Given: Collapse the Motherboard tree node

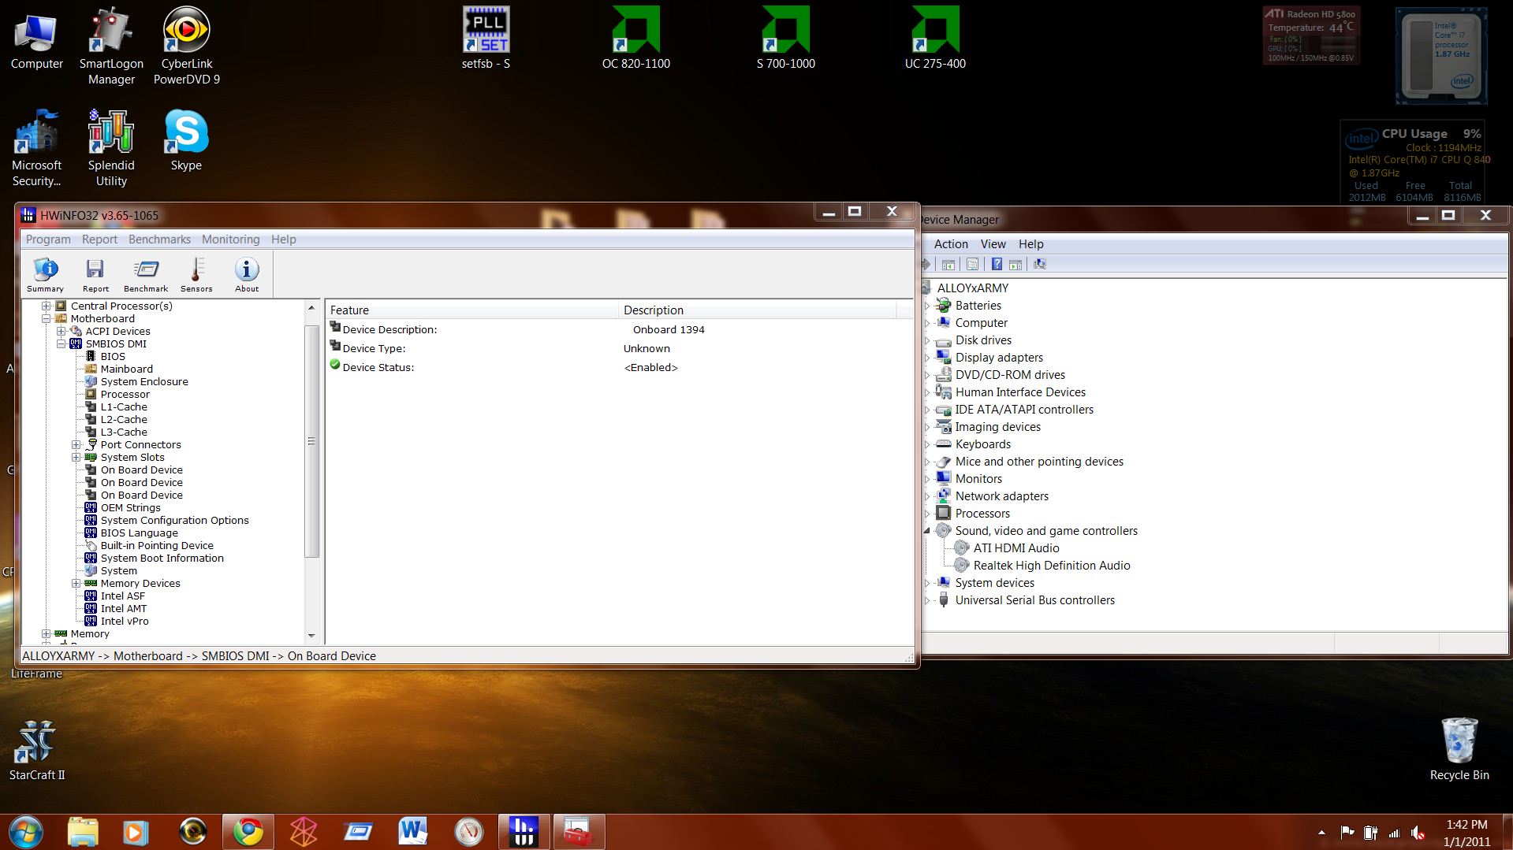Looking at the screenshot, I should click(x=47, y=318).
